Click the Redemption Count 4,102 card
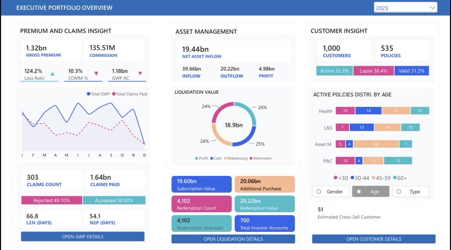Image resolution: width=451 pixels, height=250 pixels. 201,204
